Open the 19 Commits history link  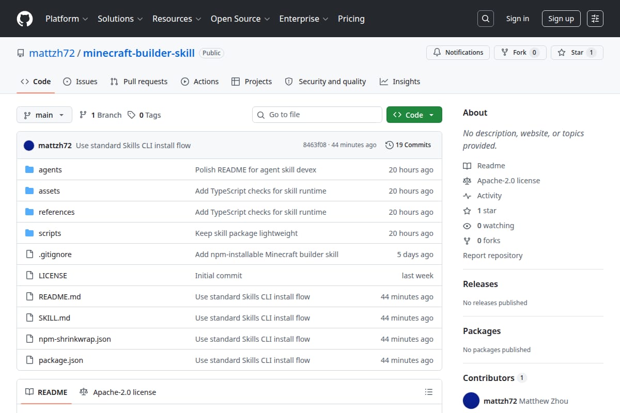point(408,145)
